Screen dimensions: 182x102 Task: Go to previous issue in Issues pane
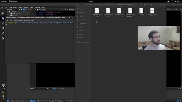click(x=50, y=89)
